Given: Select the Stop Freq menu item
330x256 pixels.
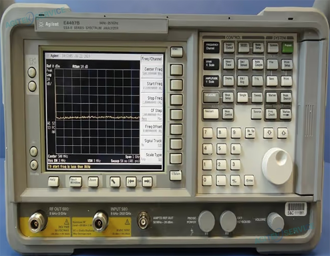Looking at the screenshot, I should pyautogui.click(x=151, y=100).
